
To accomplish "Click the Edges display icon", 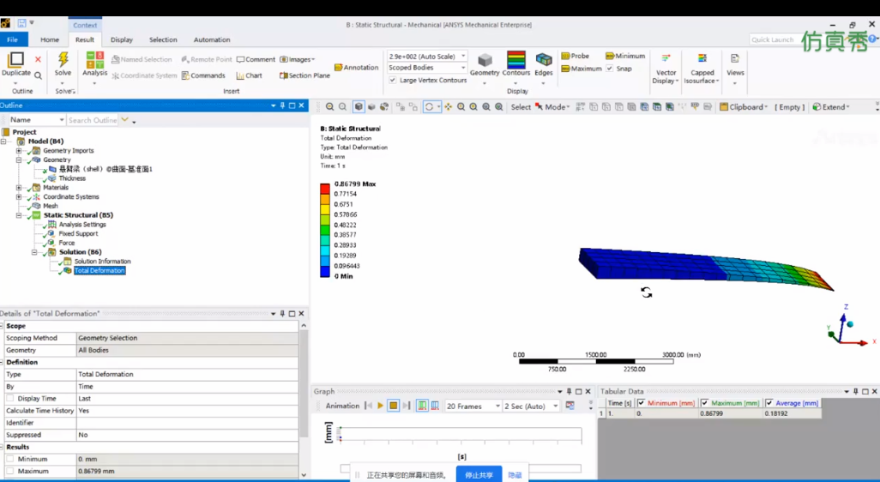I will tap(543, 59).
